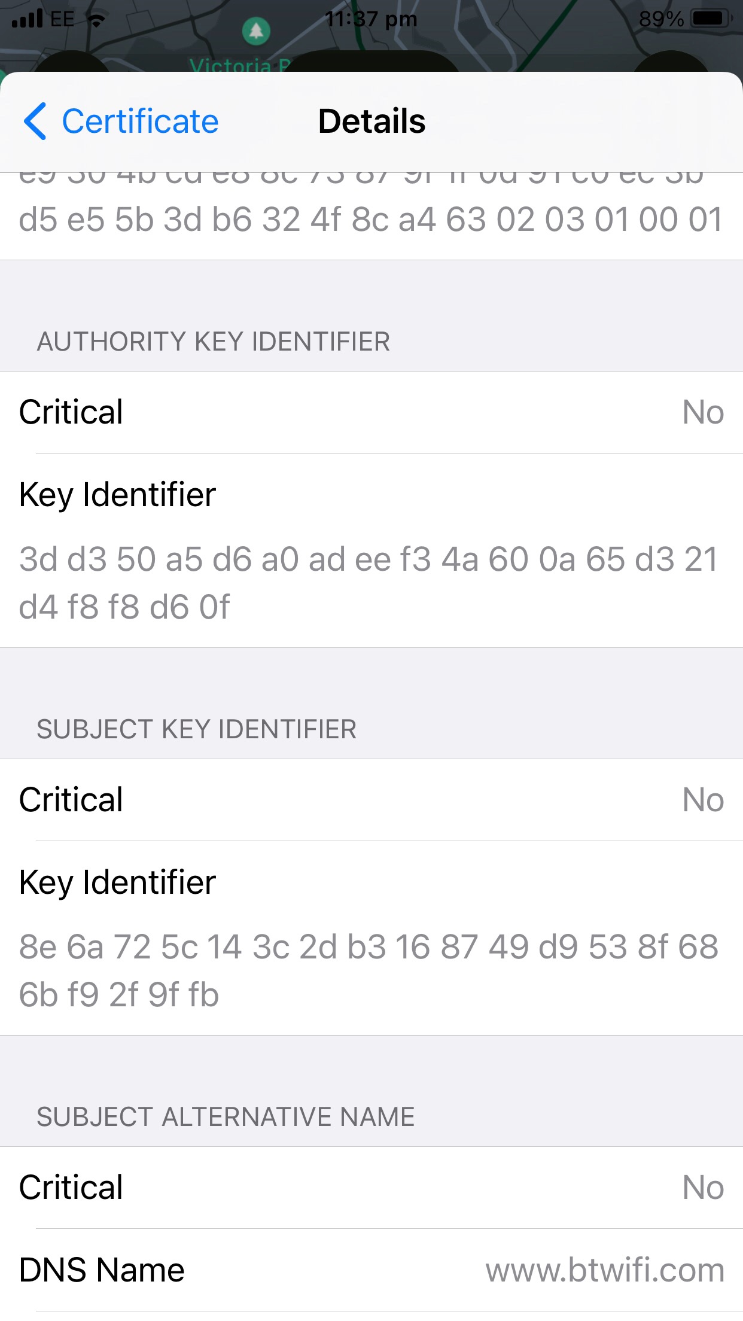Tap the Authority Key Identifier section header

click(214, 342)
